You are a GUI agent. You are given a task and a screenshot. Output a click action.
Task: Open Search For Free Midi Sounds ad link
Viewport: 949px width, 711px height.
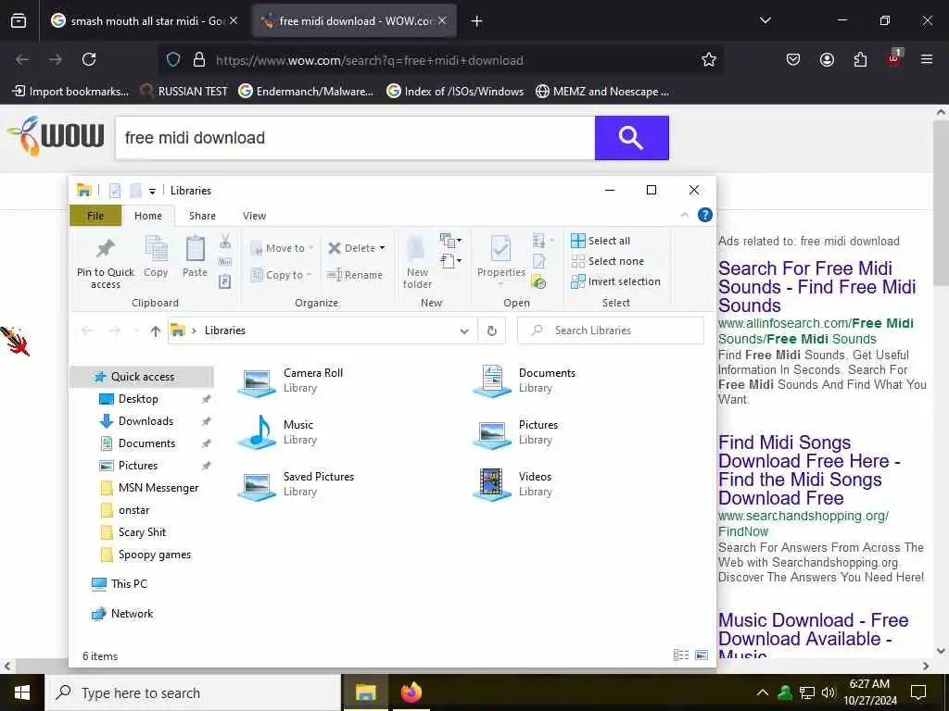click(x=816, y=287)
